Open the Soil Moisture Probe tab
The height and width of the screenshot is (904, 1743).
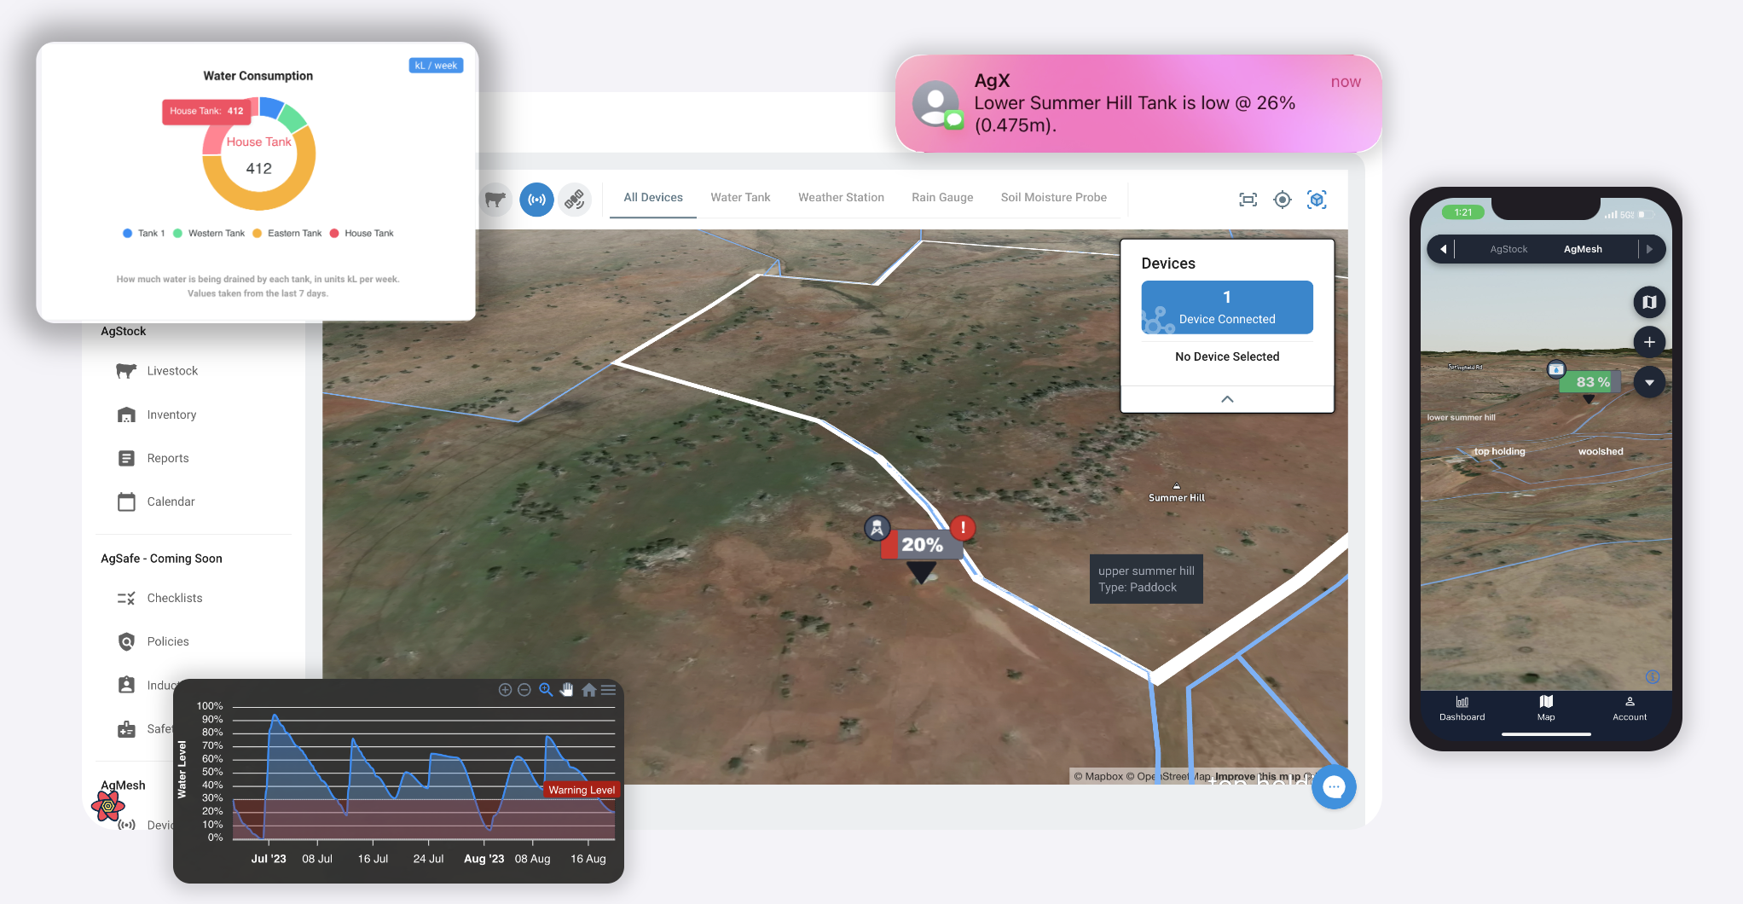[x=1053, y=198]
